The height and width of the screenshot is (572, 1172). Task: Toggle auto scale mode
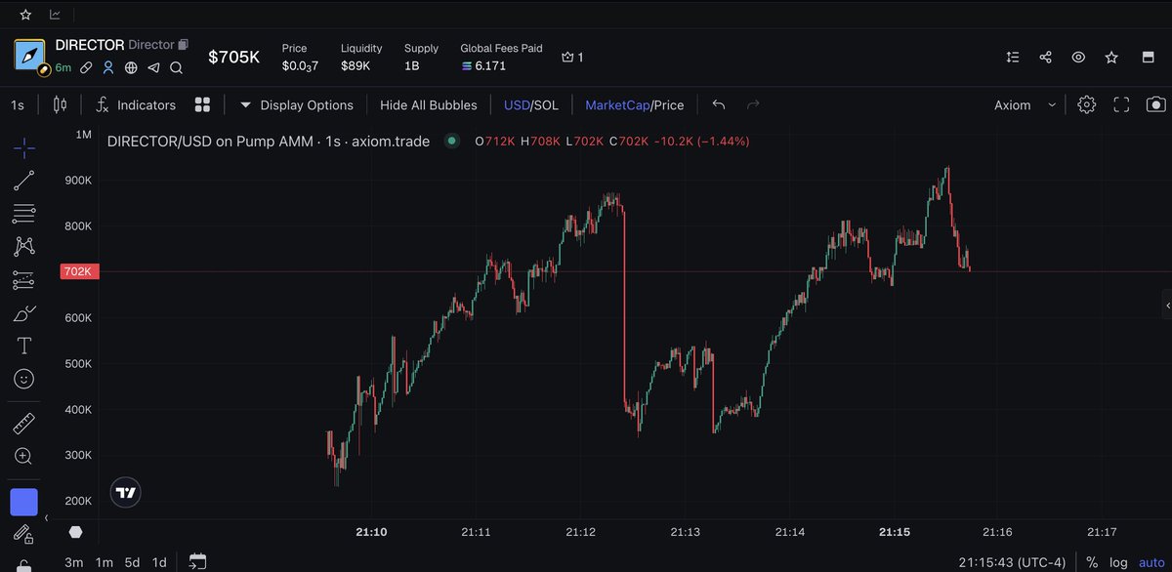pyautogui.click(x=1151, y=561)
